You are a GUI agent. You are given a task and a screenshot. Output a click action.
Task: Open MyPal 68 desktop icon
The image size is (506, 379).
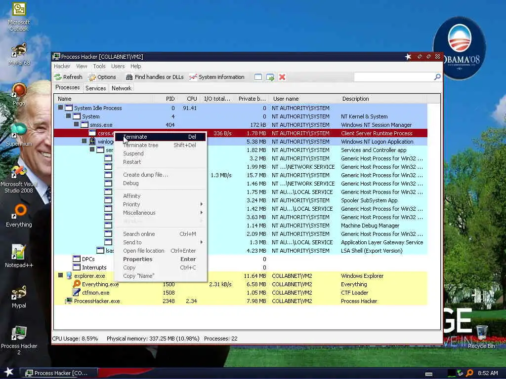click(x=19, y=54)
